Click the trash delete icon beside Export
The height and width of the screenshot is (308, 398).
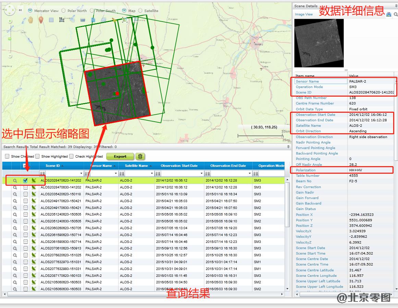[140, 157]
